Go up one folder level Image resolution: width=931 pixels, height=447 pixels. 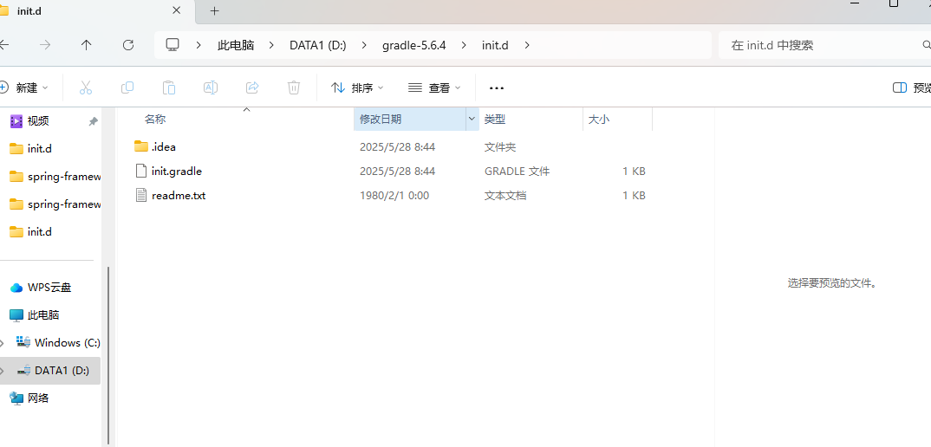pos(87,45)
